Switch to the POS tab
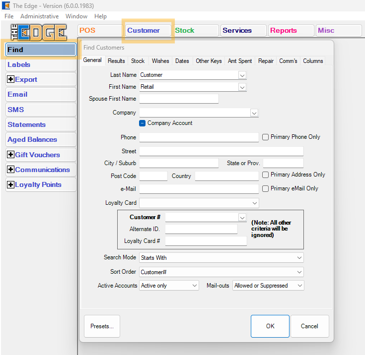 point(100,30)
